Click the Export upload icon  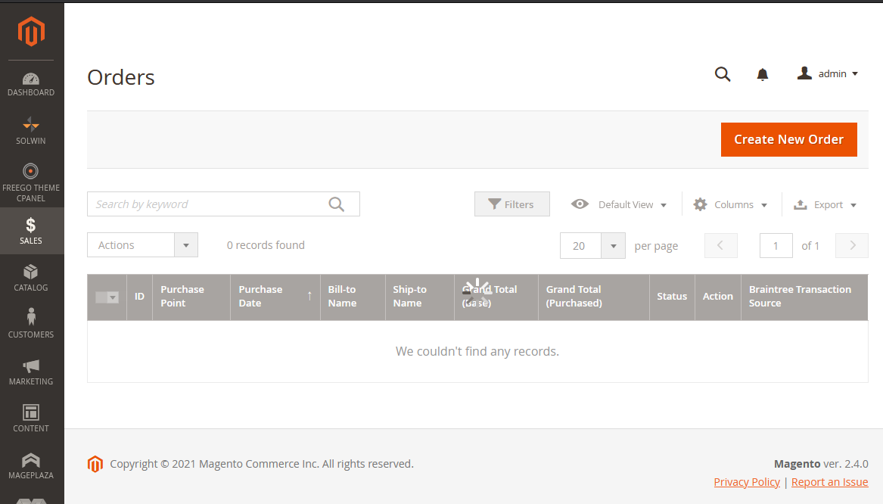pyautogui.click(x=801, y=204)
